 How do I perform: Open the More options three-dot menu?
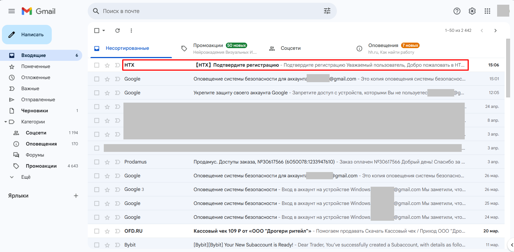coord(131,30)
